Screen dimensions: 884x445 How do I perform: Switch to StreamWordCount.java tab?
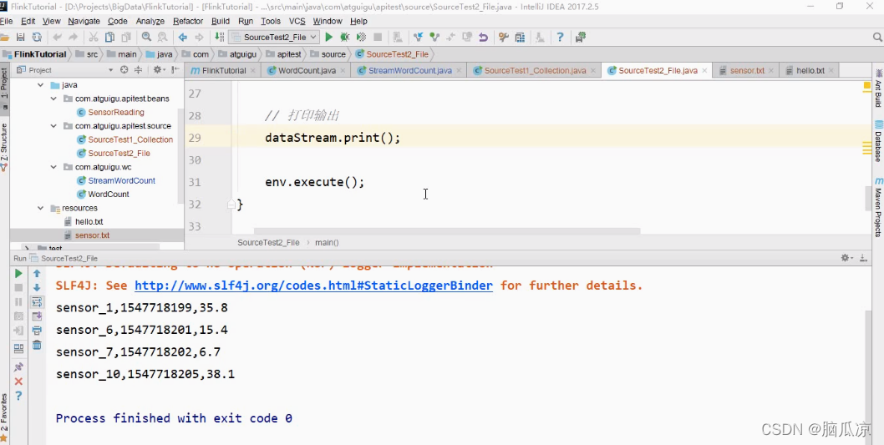(x=410, y=70)
